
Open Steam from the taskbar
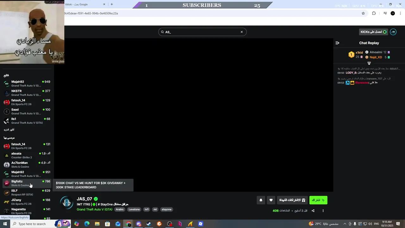[149, 224]
